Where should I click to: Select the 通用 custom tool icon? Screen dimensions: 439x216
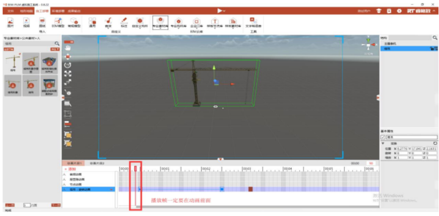pos(92,22)
